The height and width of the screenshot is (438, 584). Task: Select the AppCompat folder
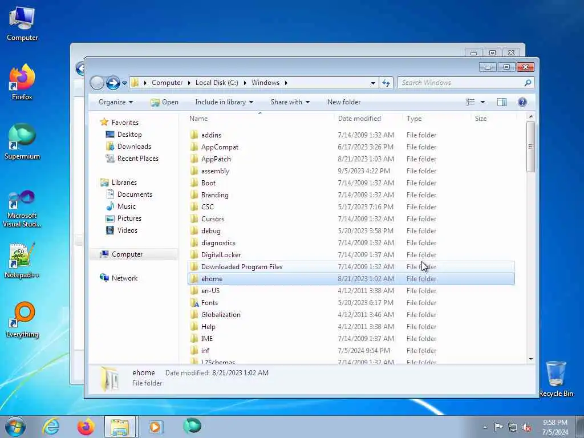(220, 147)
